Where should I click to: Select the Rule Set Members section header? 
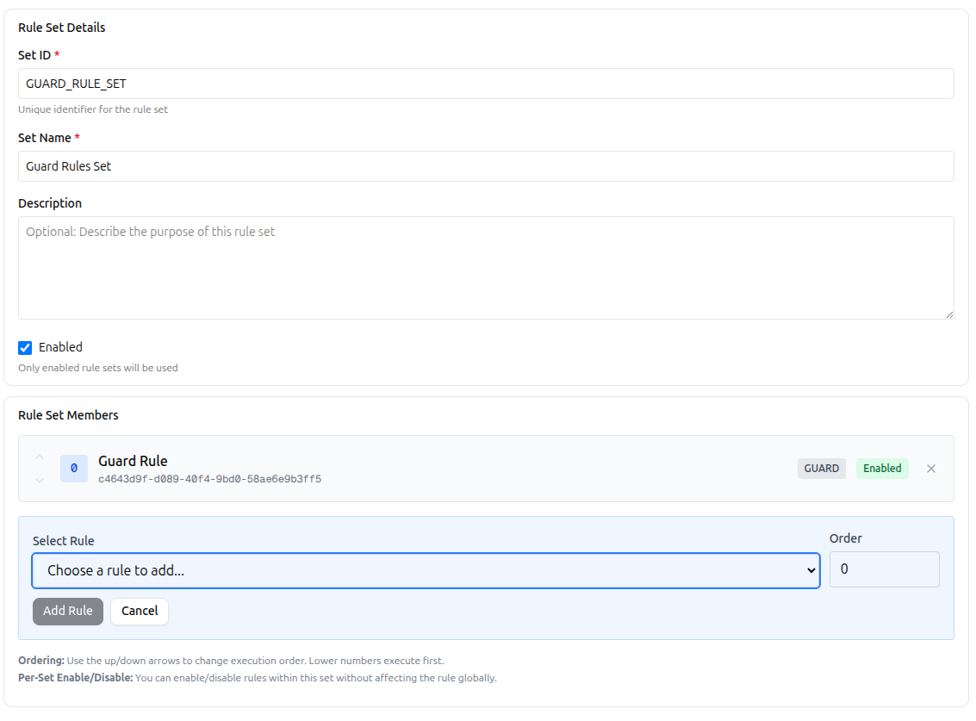[x=68, y=414]
